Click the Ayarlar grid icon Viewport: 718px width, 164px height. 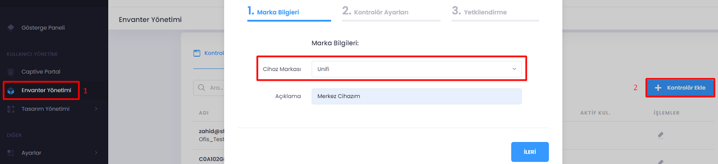pos(11,153)
